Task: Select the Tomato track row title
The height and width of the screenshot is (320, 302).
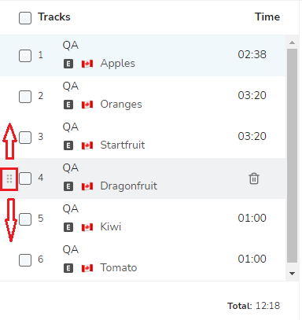Action: [x=119, y=268]
